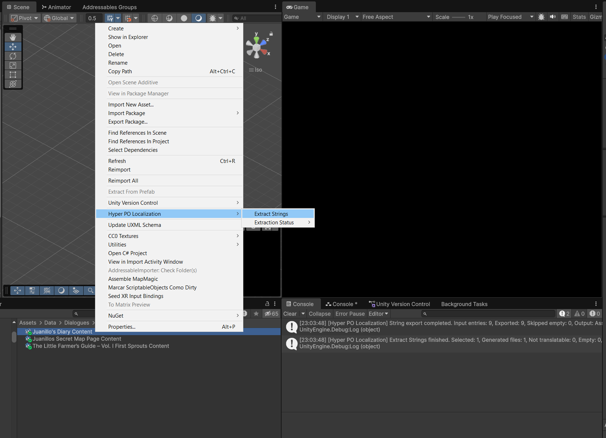Select the Rect Transform tool
Viewport: 606px width, 438px height.
pyautogui.click(x=13, y=75)
